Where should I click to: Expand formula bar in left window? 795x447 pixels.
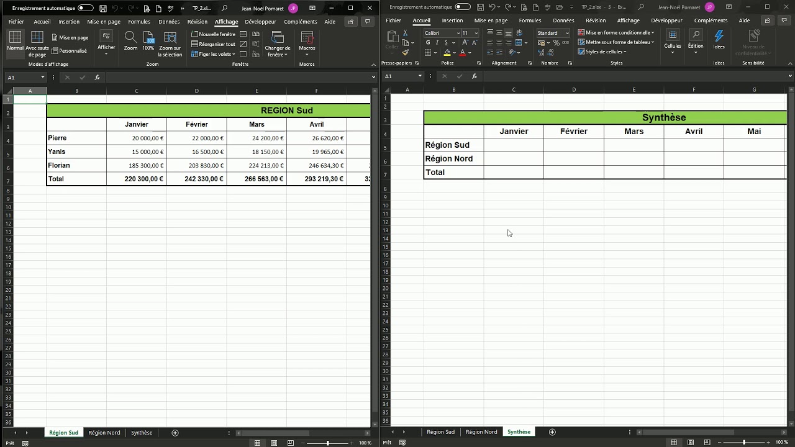click(373, 77)
